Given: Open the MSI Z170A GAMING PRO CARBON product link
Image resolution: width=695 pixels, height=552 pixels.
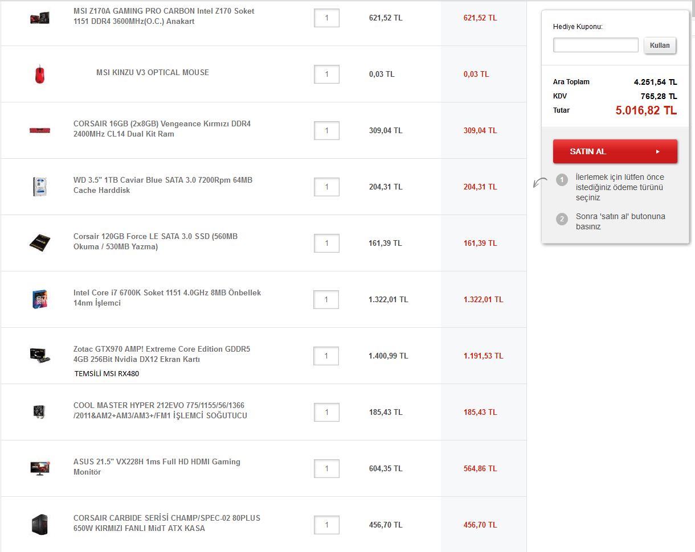Looking at the screenshot, I should click(164, 16).
